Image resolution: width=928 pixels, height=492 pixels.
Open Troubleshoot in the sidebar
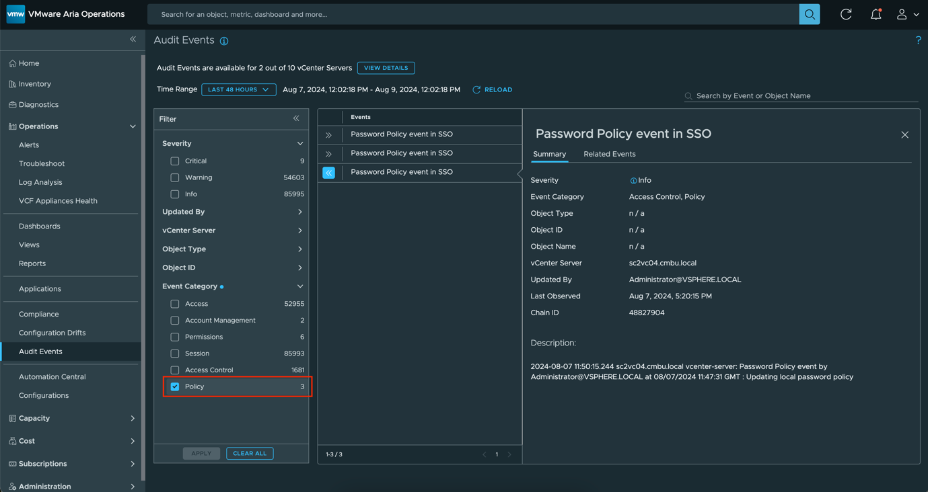point(42,164)
